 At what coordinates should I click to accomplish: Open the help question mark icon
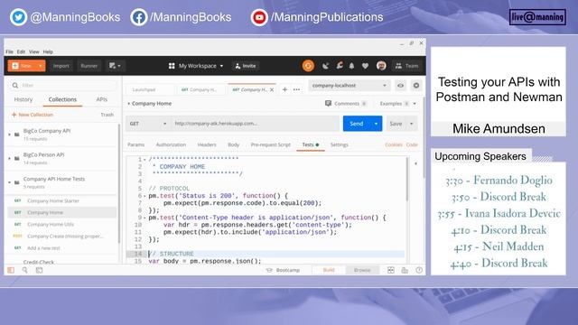pyautogui.click(x=419, y=270)
